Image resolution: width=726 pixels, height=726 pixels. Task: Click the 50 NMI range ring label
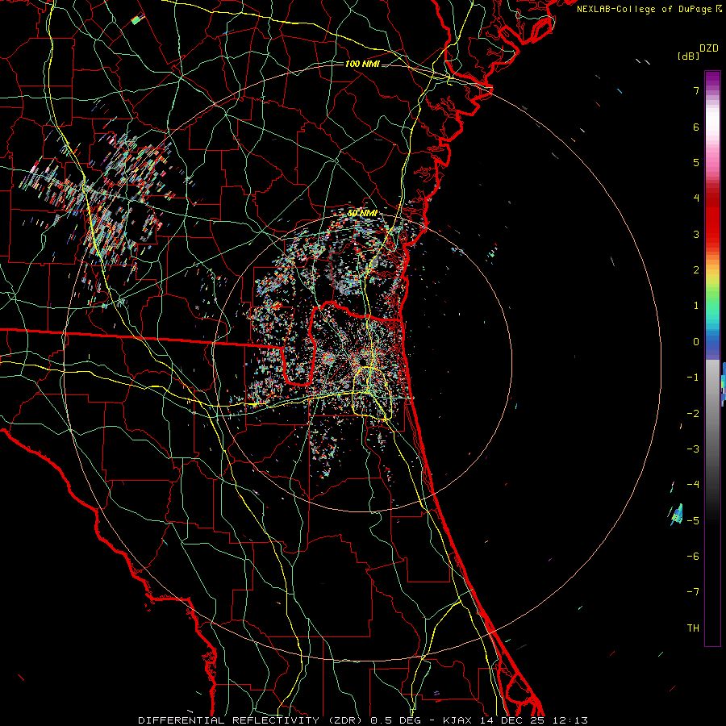click(x=362, y=213)
